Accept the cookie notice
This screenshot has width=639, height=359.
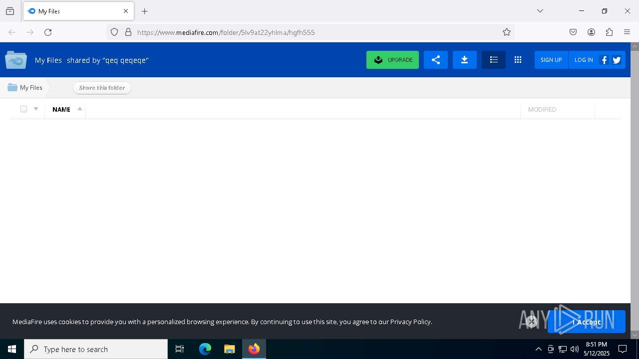tap(587, 322)
